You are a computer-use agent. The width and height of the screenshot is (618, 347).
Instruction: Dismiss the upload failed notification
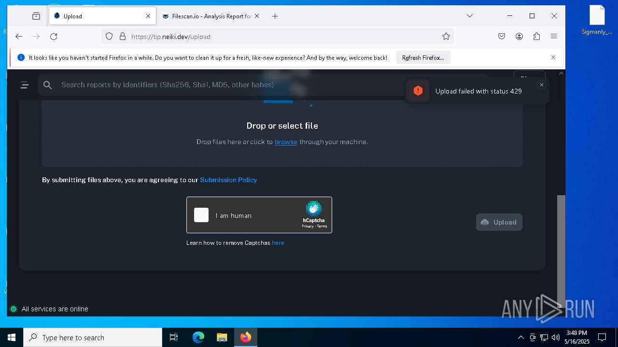(541, 85)
